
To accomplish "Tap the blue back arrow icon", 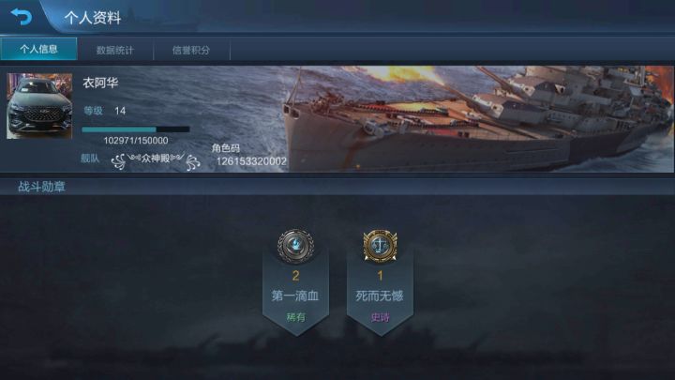I will (21, 16).
